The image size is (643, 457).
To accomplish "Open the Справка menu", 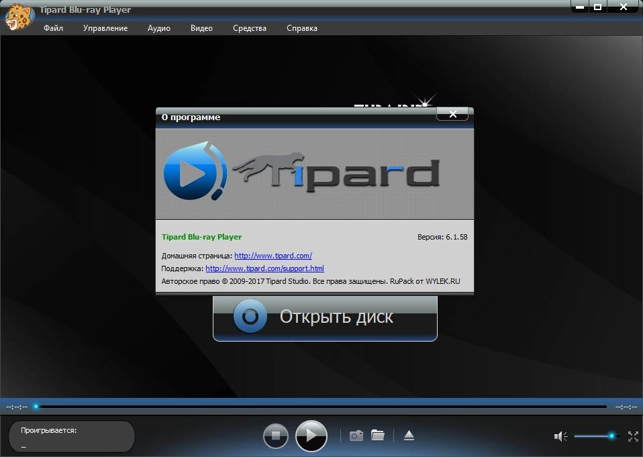I will (302, 28).
